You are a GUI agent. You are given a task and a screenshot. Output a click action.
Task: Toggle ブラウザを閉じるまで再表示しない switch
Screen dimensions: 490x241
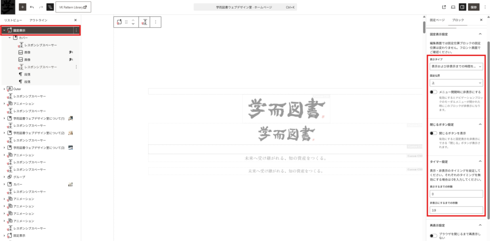click(x=434, y=235)
